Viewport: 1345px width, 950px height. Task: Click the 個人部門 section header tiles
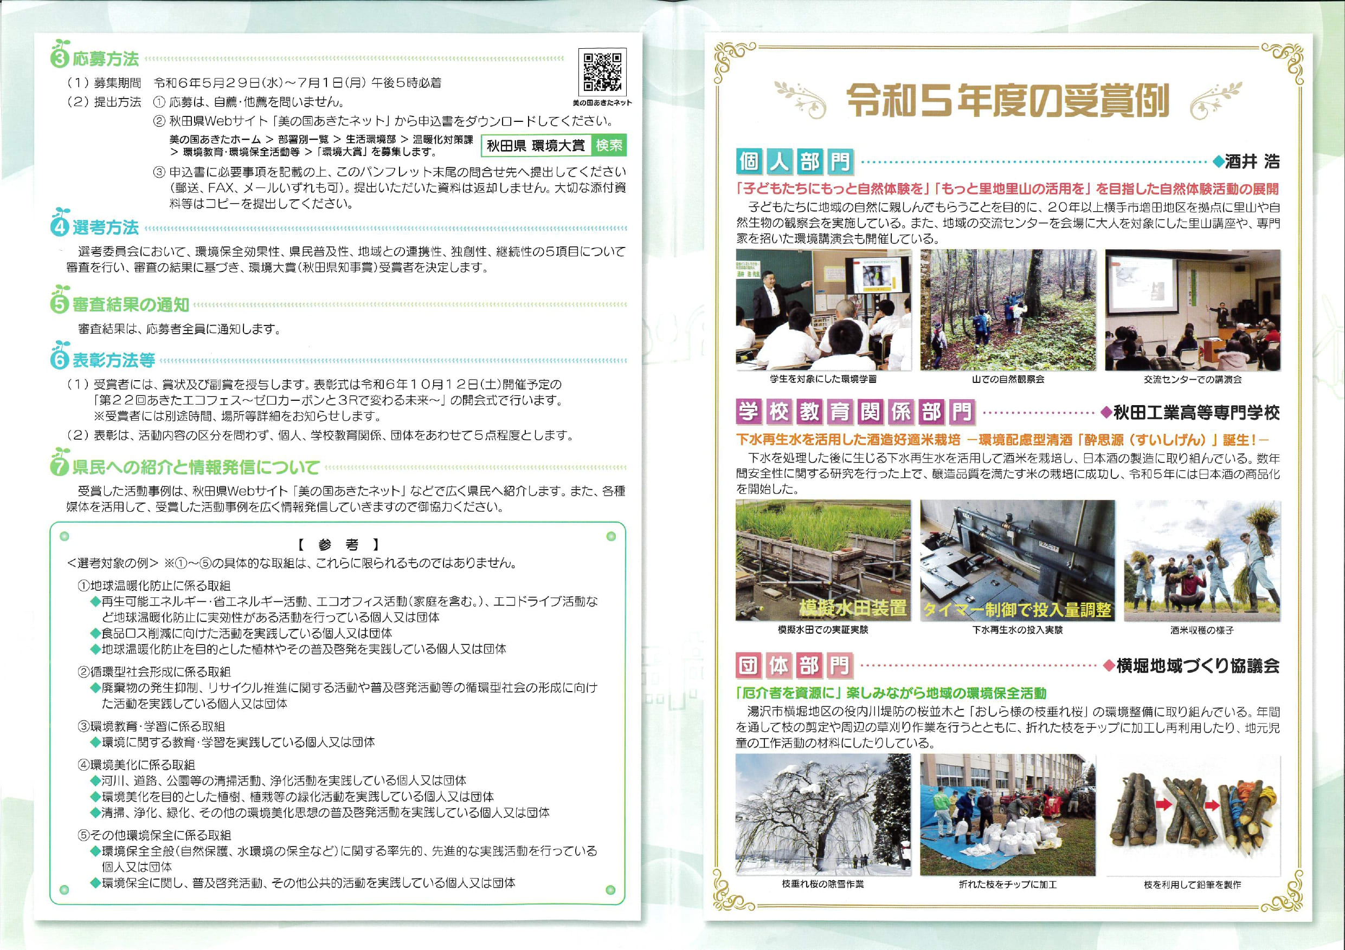coord(794,162)
